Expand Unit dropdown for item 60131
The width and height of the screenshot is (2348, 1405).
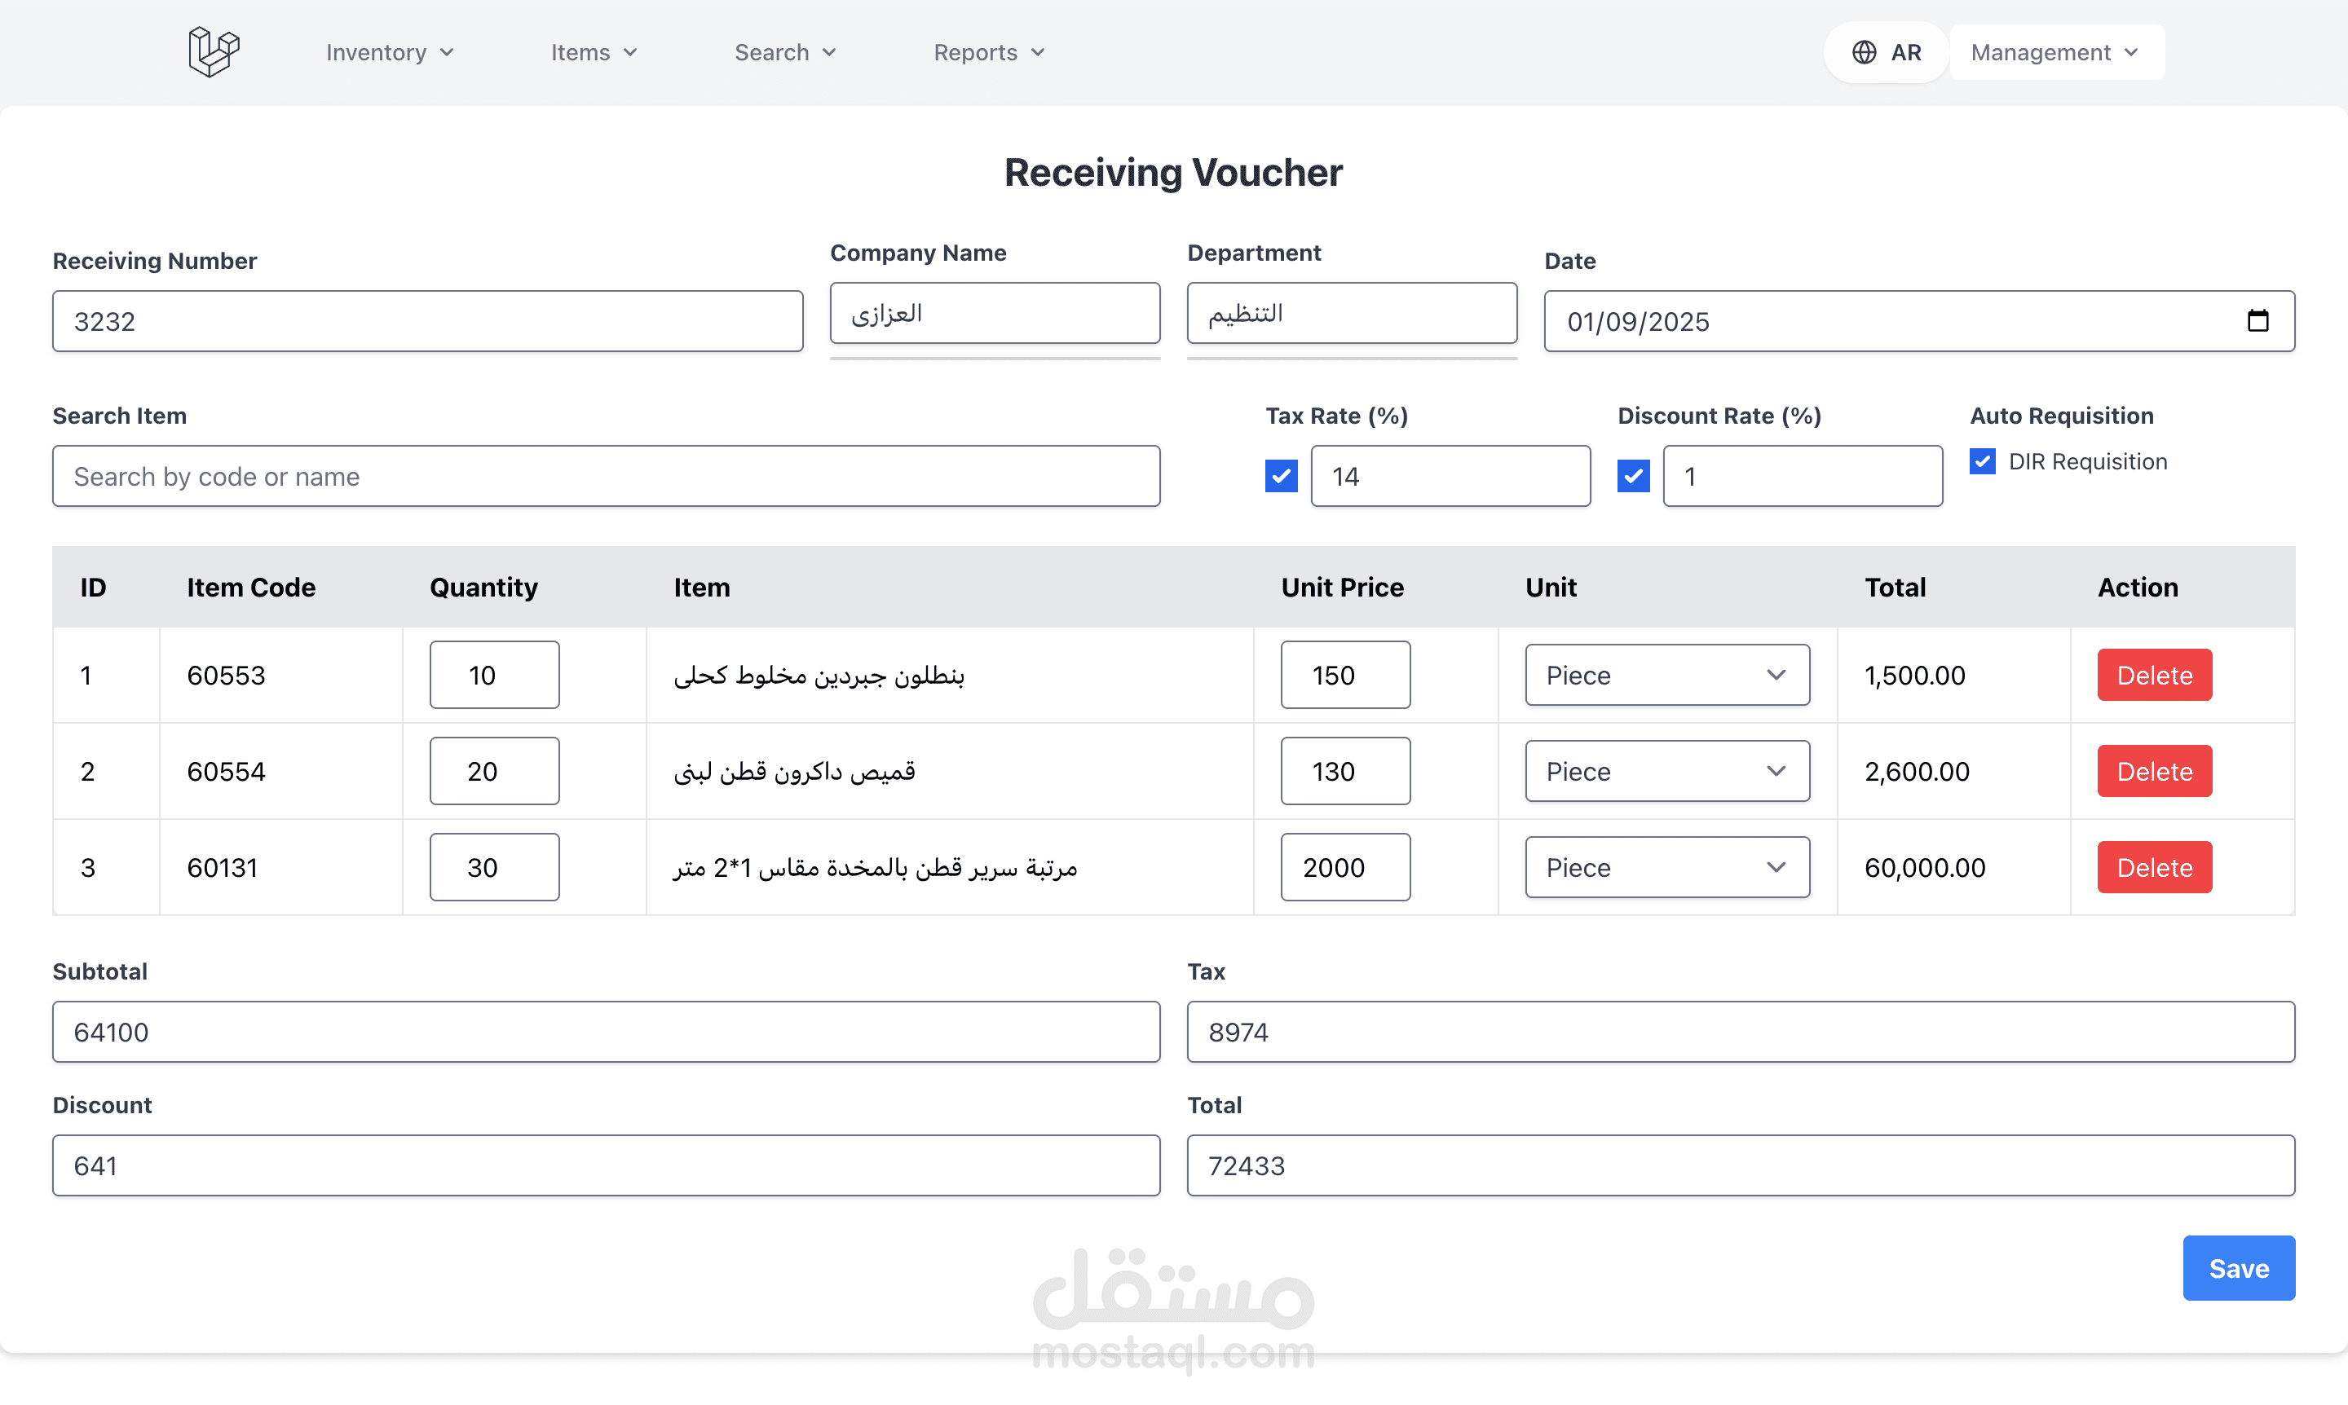[1666, 867]
